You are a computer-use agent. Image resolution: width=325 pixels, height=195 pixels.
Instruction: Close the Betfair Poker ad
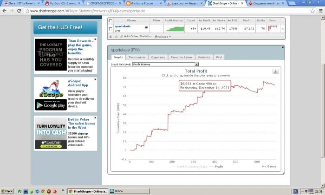[x=95, y=118]
